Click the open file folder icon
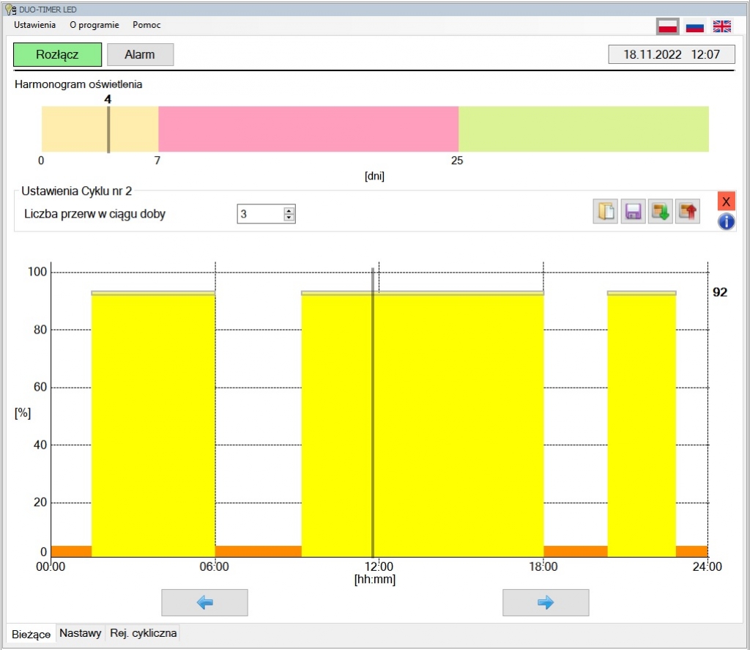This screenshot has height=650, width=750. [x=606, y=213]
